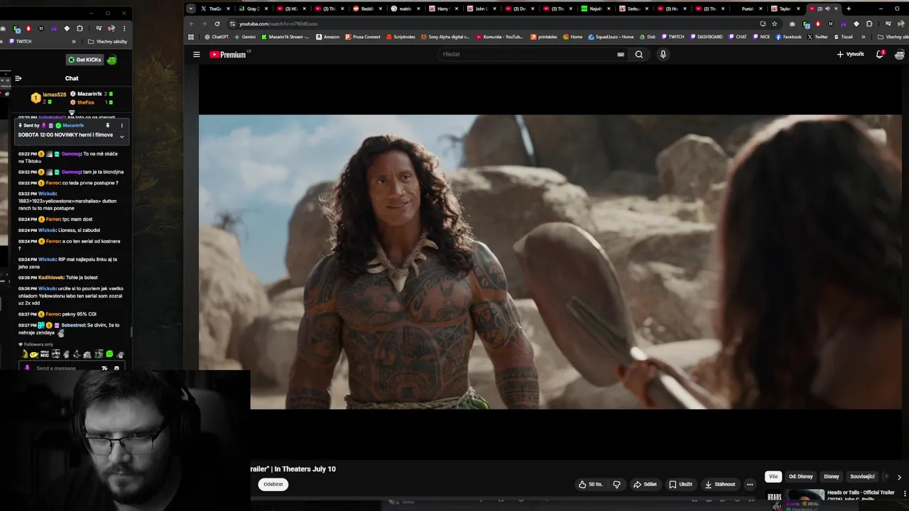909x511 pixels.
Task: Open the ChatGPT bookmark
Action: coord(217,37)
